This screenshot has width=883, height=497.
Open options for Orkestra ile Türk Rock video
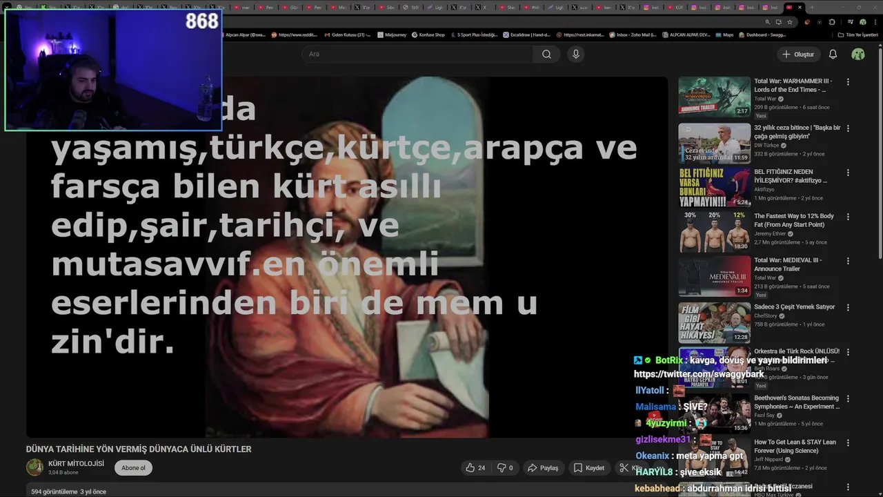coord(848,352)
